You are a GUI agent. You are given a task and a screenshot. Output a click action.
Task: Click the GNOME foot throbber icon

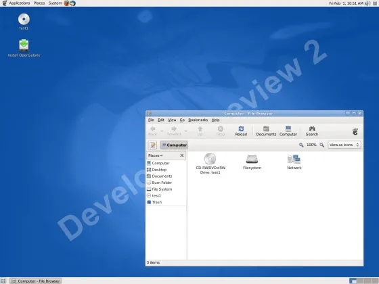[x=355, y=132]
